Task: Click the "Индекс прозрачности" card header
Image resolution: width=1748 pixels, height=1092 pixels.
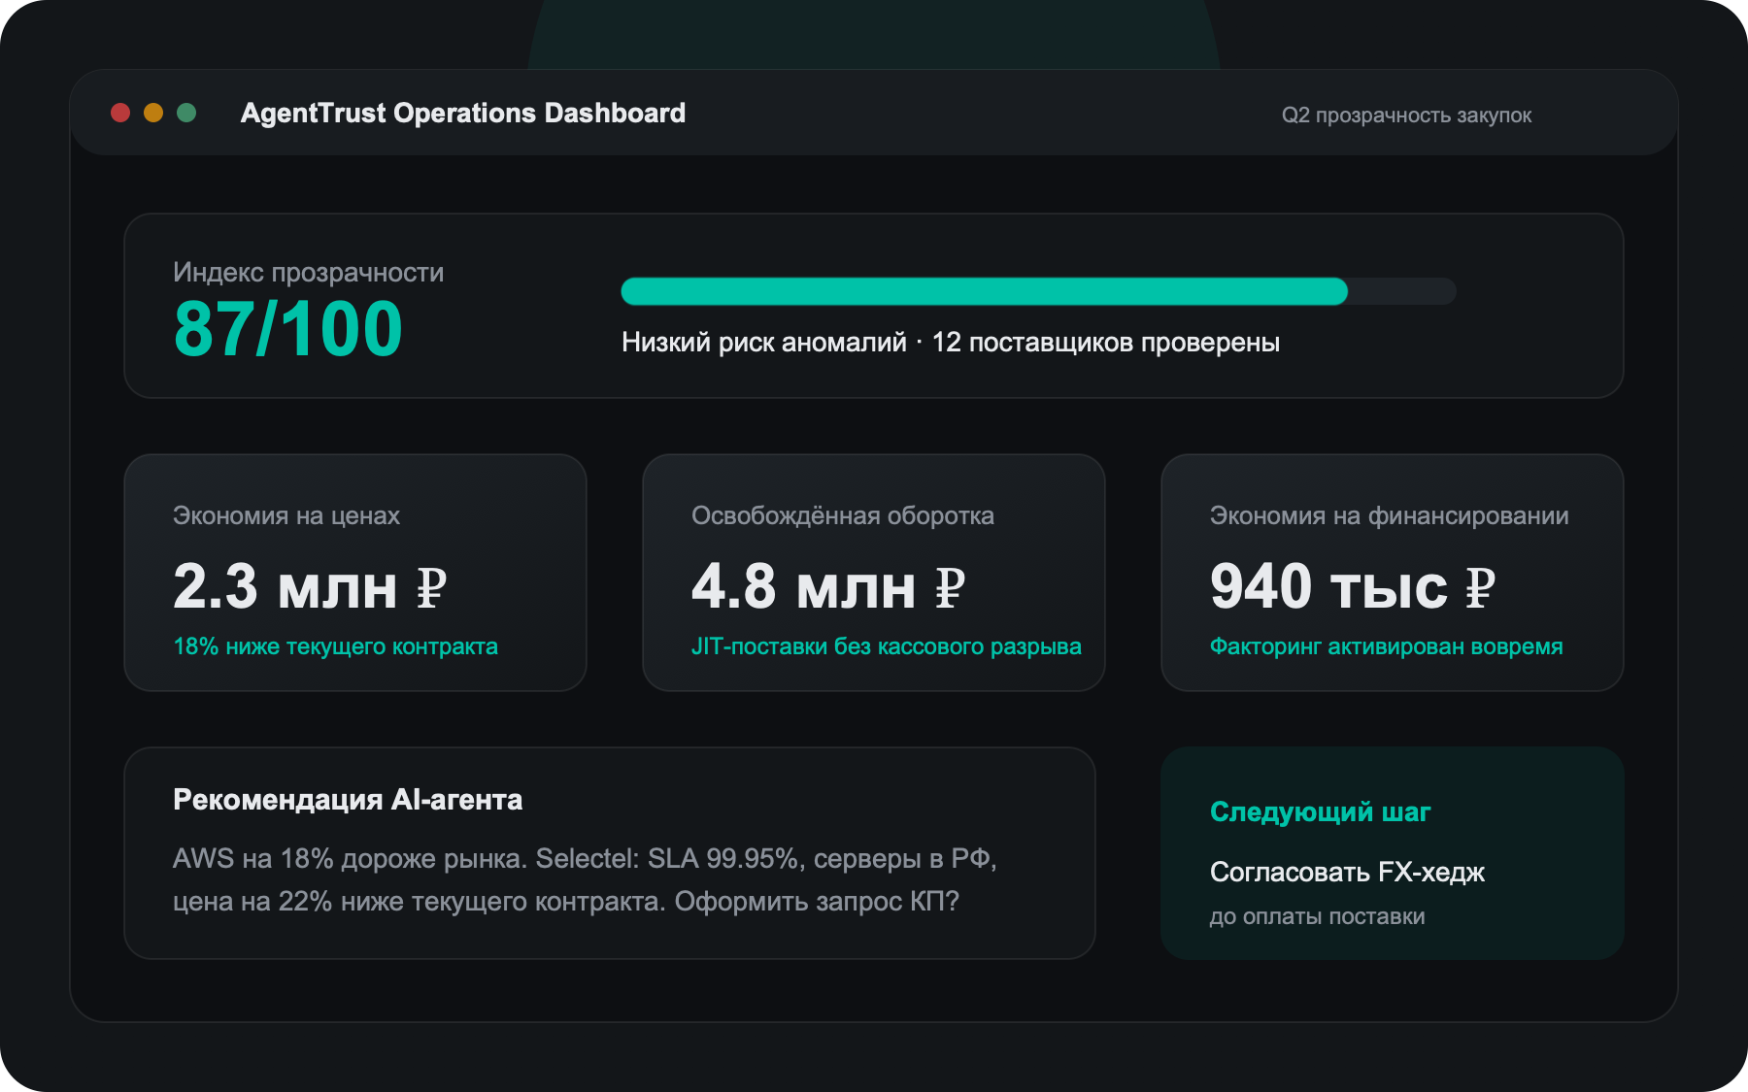Action: (x=307, y=273)
